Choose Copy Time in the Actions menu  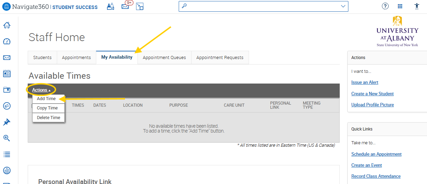[x=47, y=108]
